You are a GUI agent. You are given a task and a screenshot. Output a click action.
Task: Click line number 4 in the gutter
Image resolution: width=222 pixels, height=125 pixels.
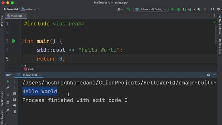click(7, 50)
